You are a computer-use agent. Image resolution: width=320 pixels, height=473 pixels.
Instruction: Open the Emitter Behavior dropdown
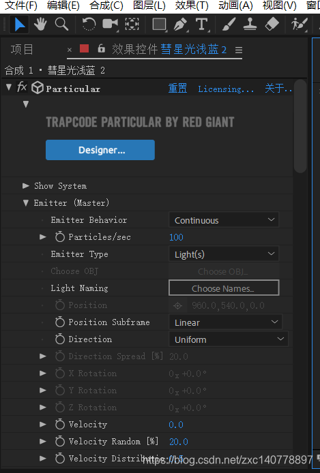[224, 220]
